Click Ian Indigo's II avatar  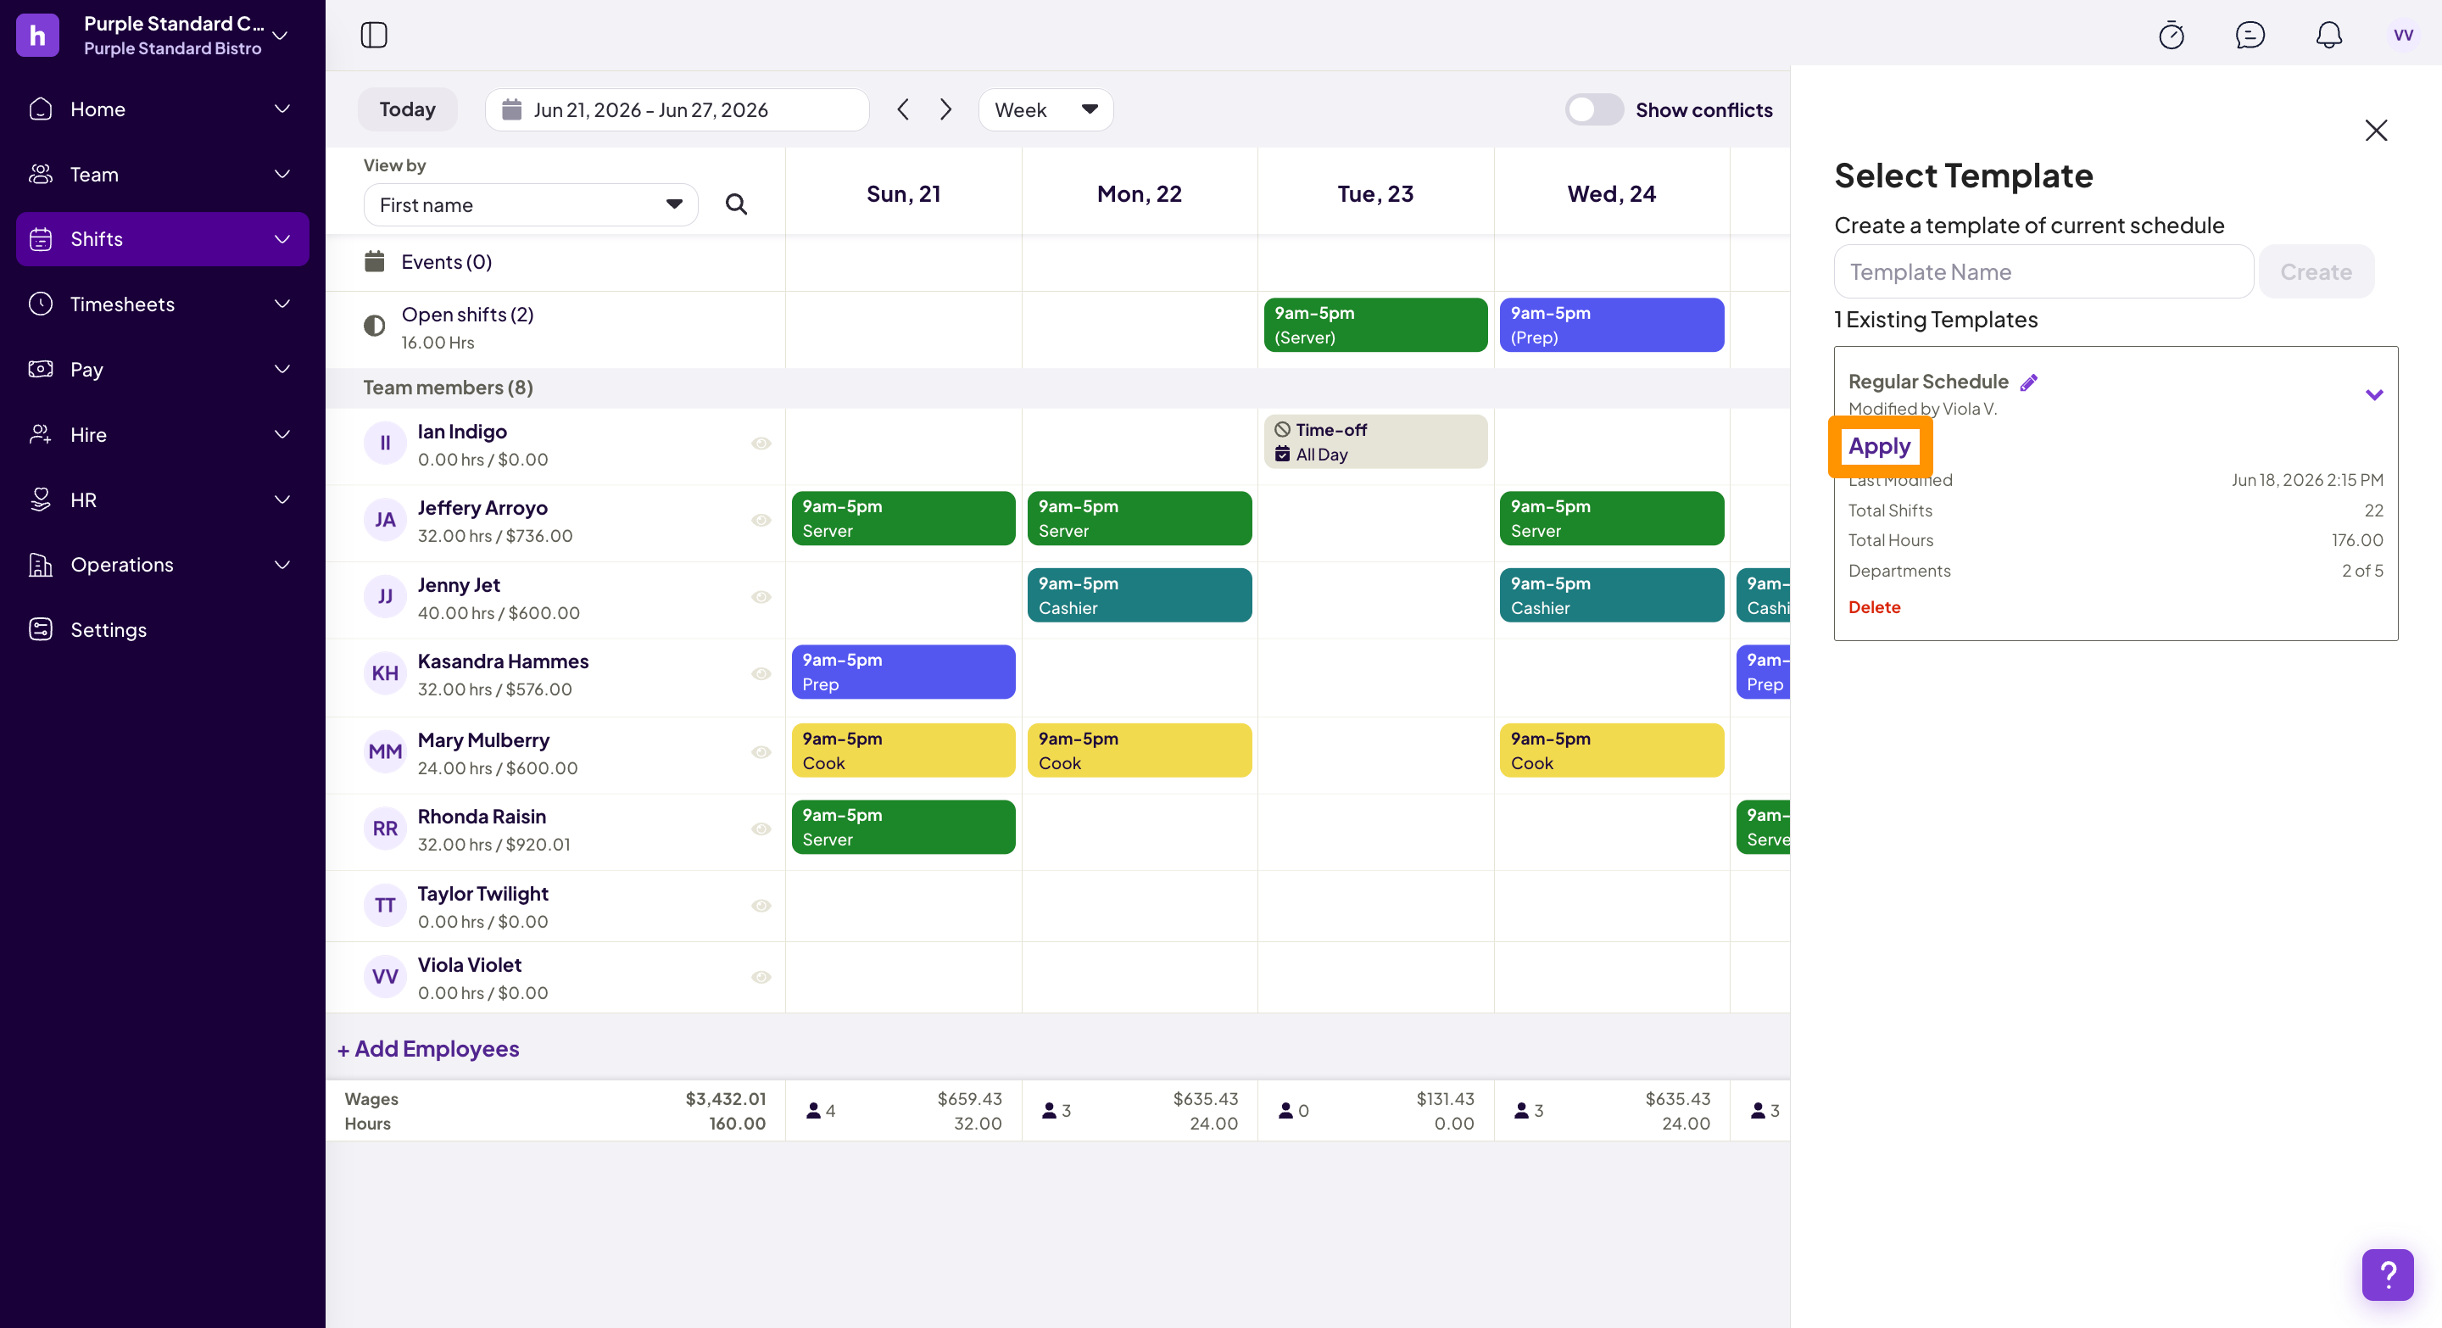[385, 444]
